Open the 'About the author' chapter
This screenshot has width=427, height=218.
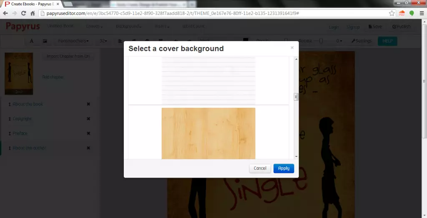pyautogui.click(x=29, y=148)
